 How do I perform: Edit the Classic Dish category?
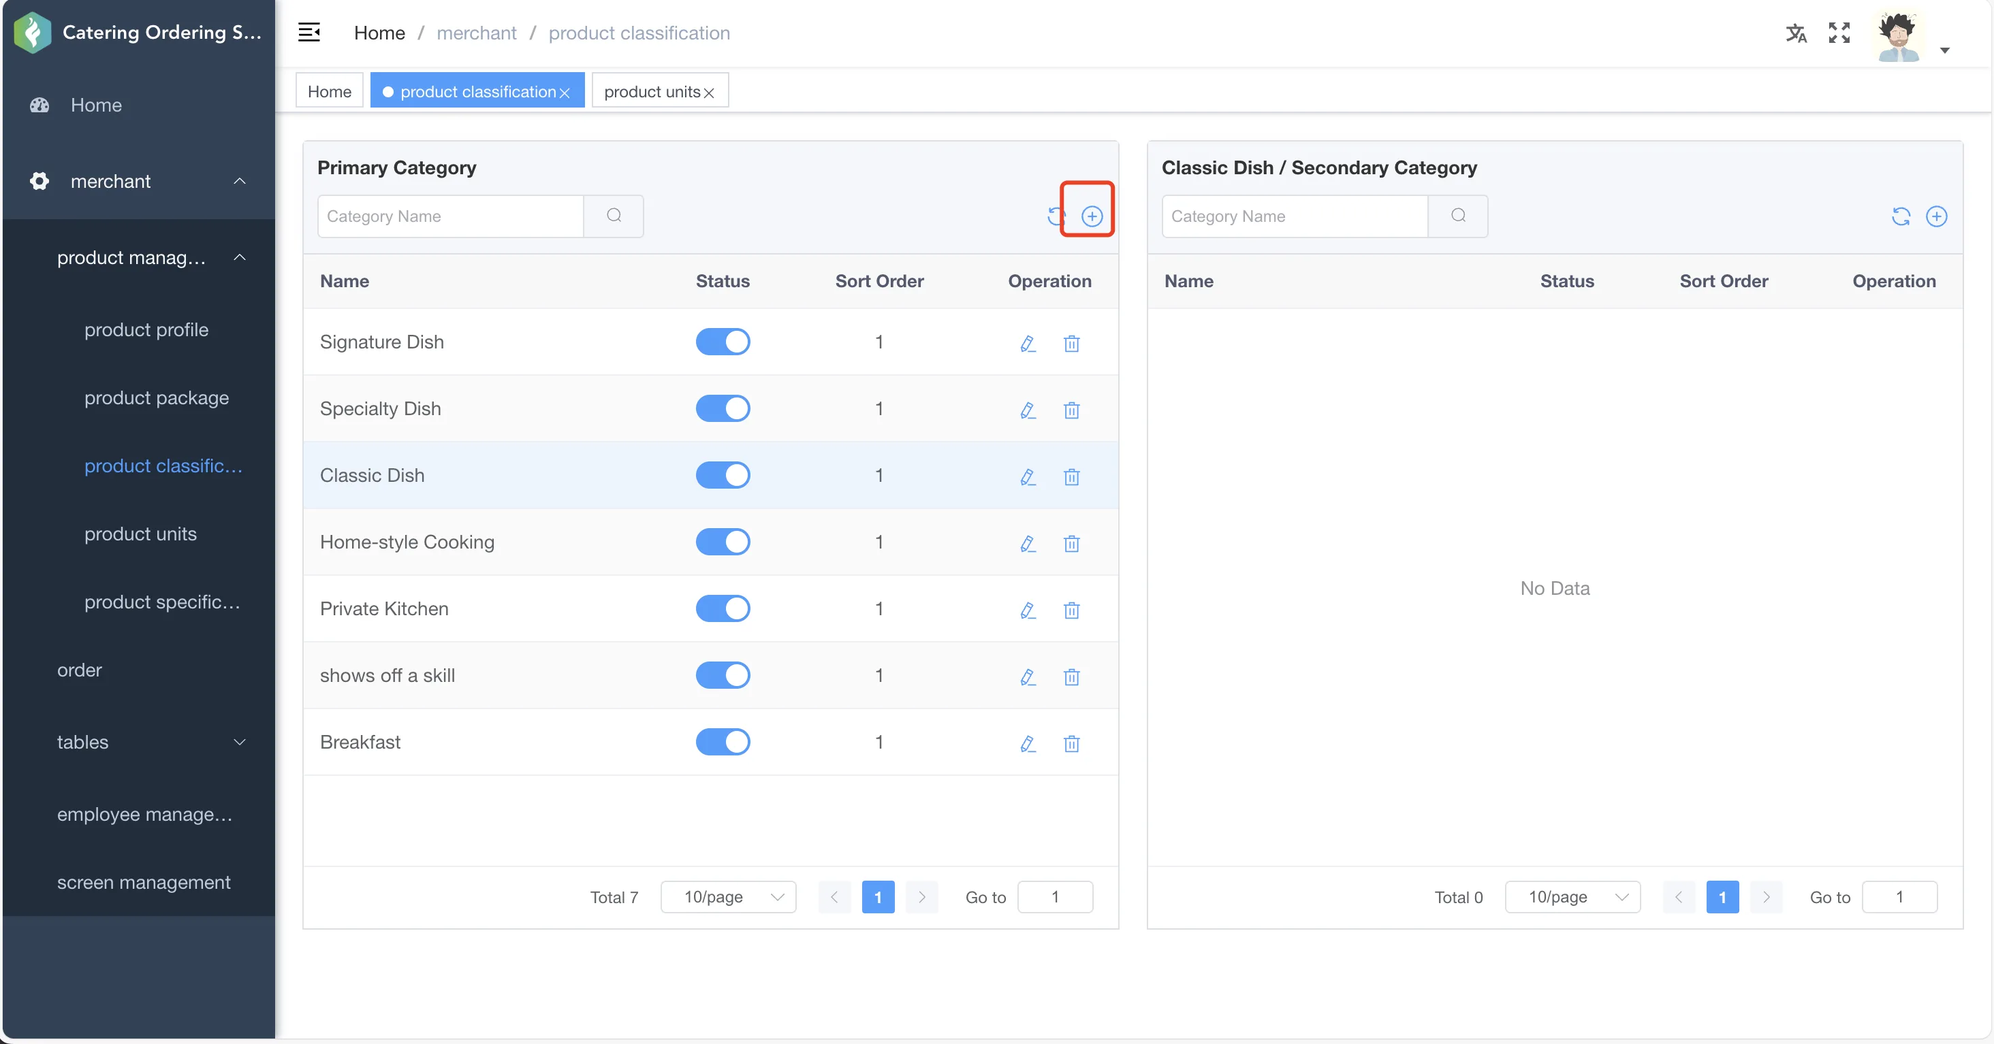coord(1027,476)
